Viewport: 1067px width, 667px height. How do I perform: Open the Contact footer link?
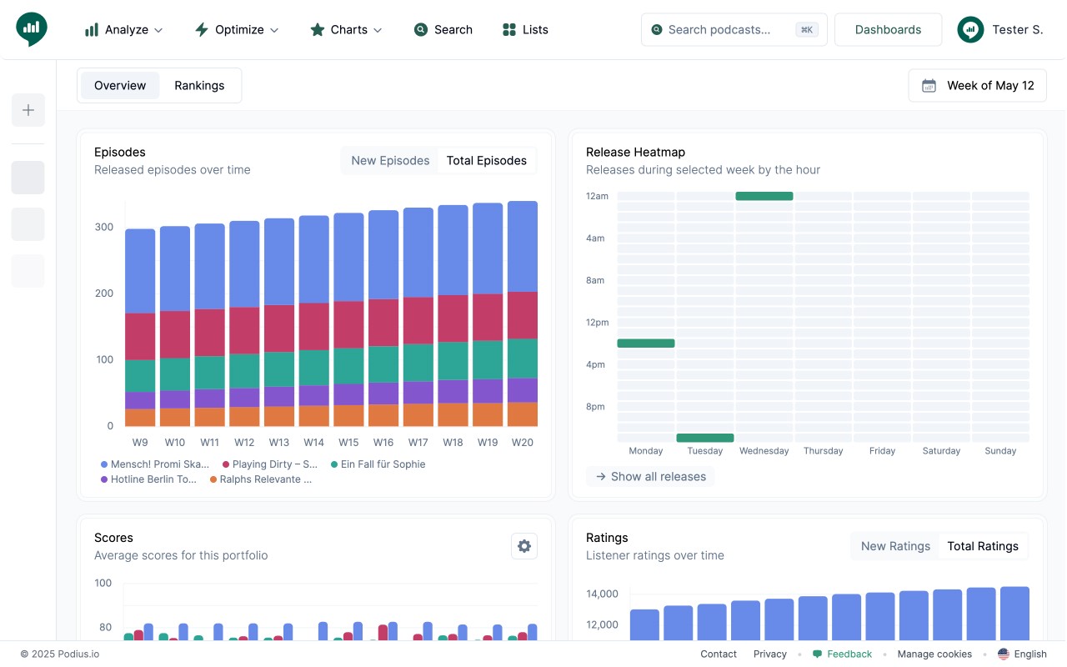719,654
